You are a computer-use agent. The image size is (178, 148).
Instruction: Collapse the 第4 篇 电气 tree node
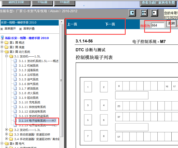(x=2, y=143)
